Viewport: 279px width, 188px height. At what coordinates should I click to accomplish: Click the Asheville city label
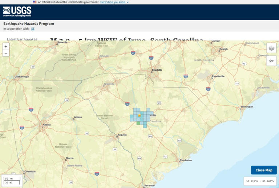[x=104, y=56]
